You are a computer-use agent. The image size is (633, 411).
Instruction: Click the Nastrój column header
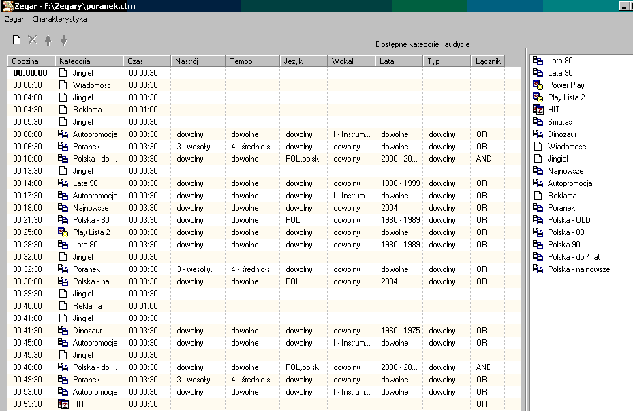coord(198,61)
